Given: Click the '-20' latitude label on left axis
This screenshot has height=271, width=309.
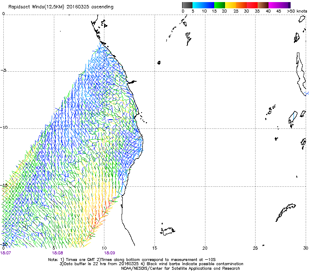Looking at the screenshot, I should coord(4,244).
